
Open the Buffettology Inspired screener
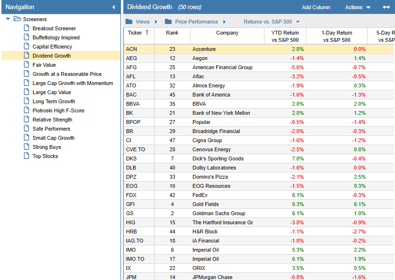coord(56,37)
